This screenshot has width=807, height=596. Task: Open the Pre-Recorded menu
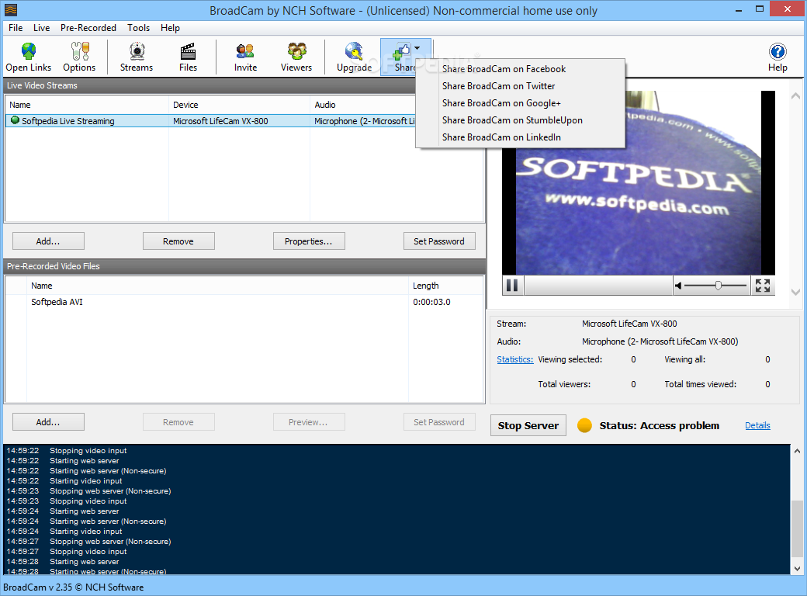88,28
